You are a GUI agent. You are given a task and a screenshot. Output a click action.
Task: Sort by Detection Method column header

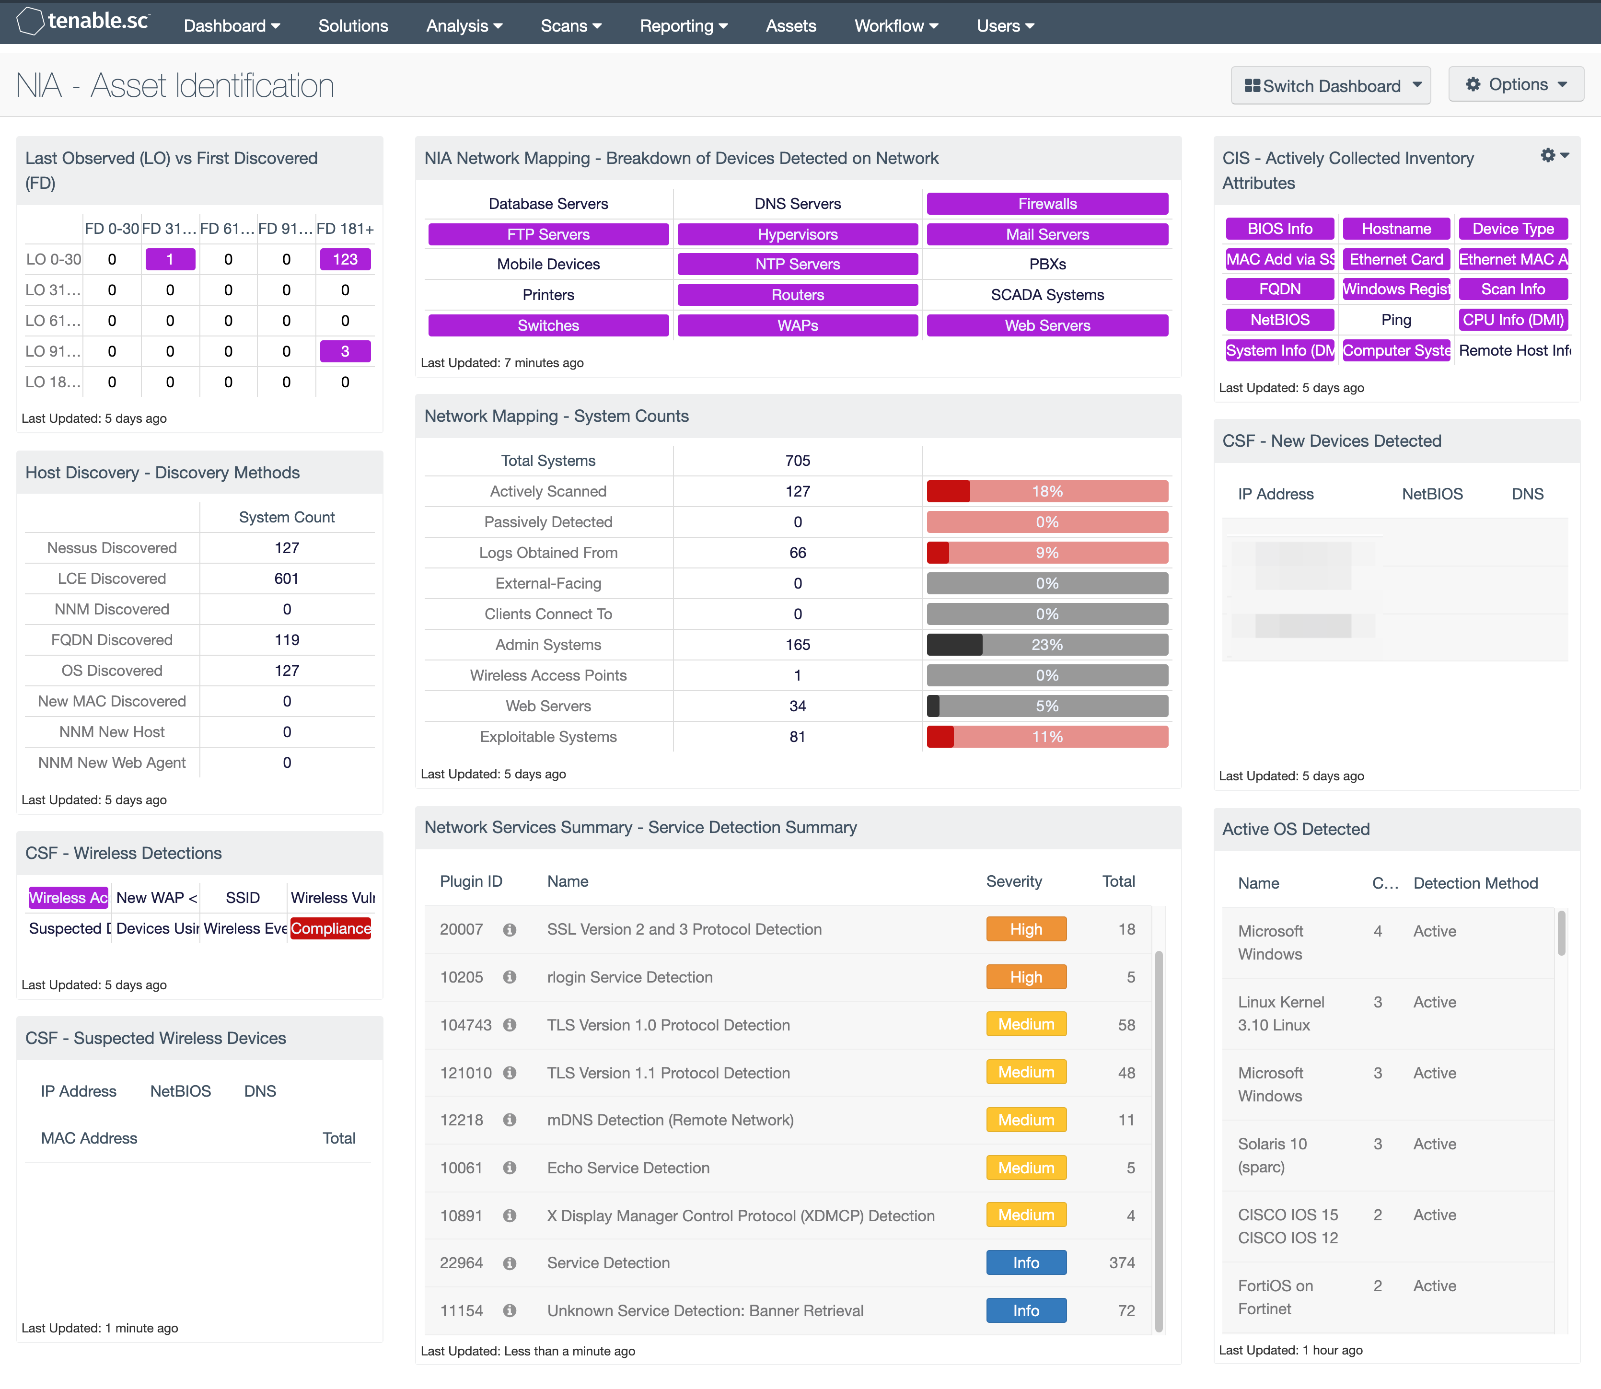1475,884
